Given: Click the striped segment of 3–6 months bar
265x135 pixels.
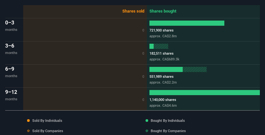Looking at the screenshot, I should [161, 46].
